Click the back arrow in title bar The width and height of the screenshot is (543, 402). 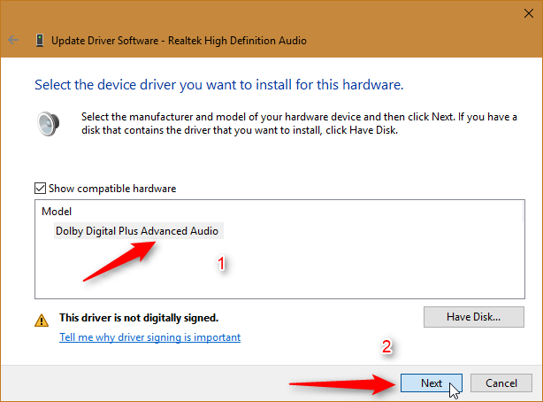[x=13, y=40]
